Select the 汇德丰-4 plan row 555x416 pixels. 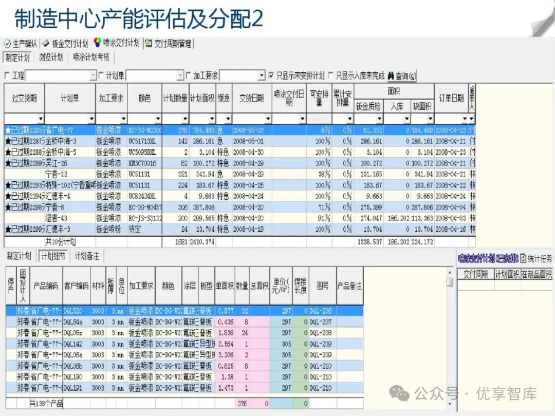239,196
